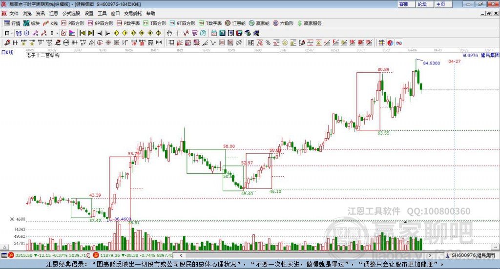Open the 帮助 menu
500x269 pixels.
150,13
